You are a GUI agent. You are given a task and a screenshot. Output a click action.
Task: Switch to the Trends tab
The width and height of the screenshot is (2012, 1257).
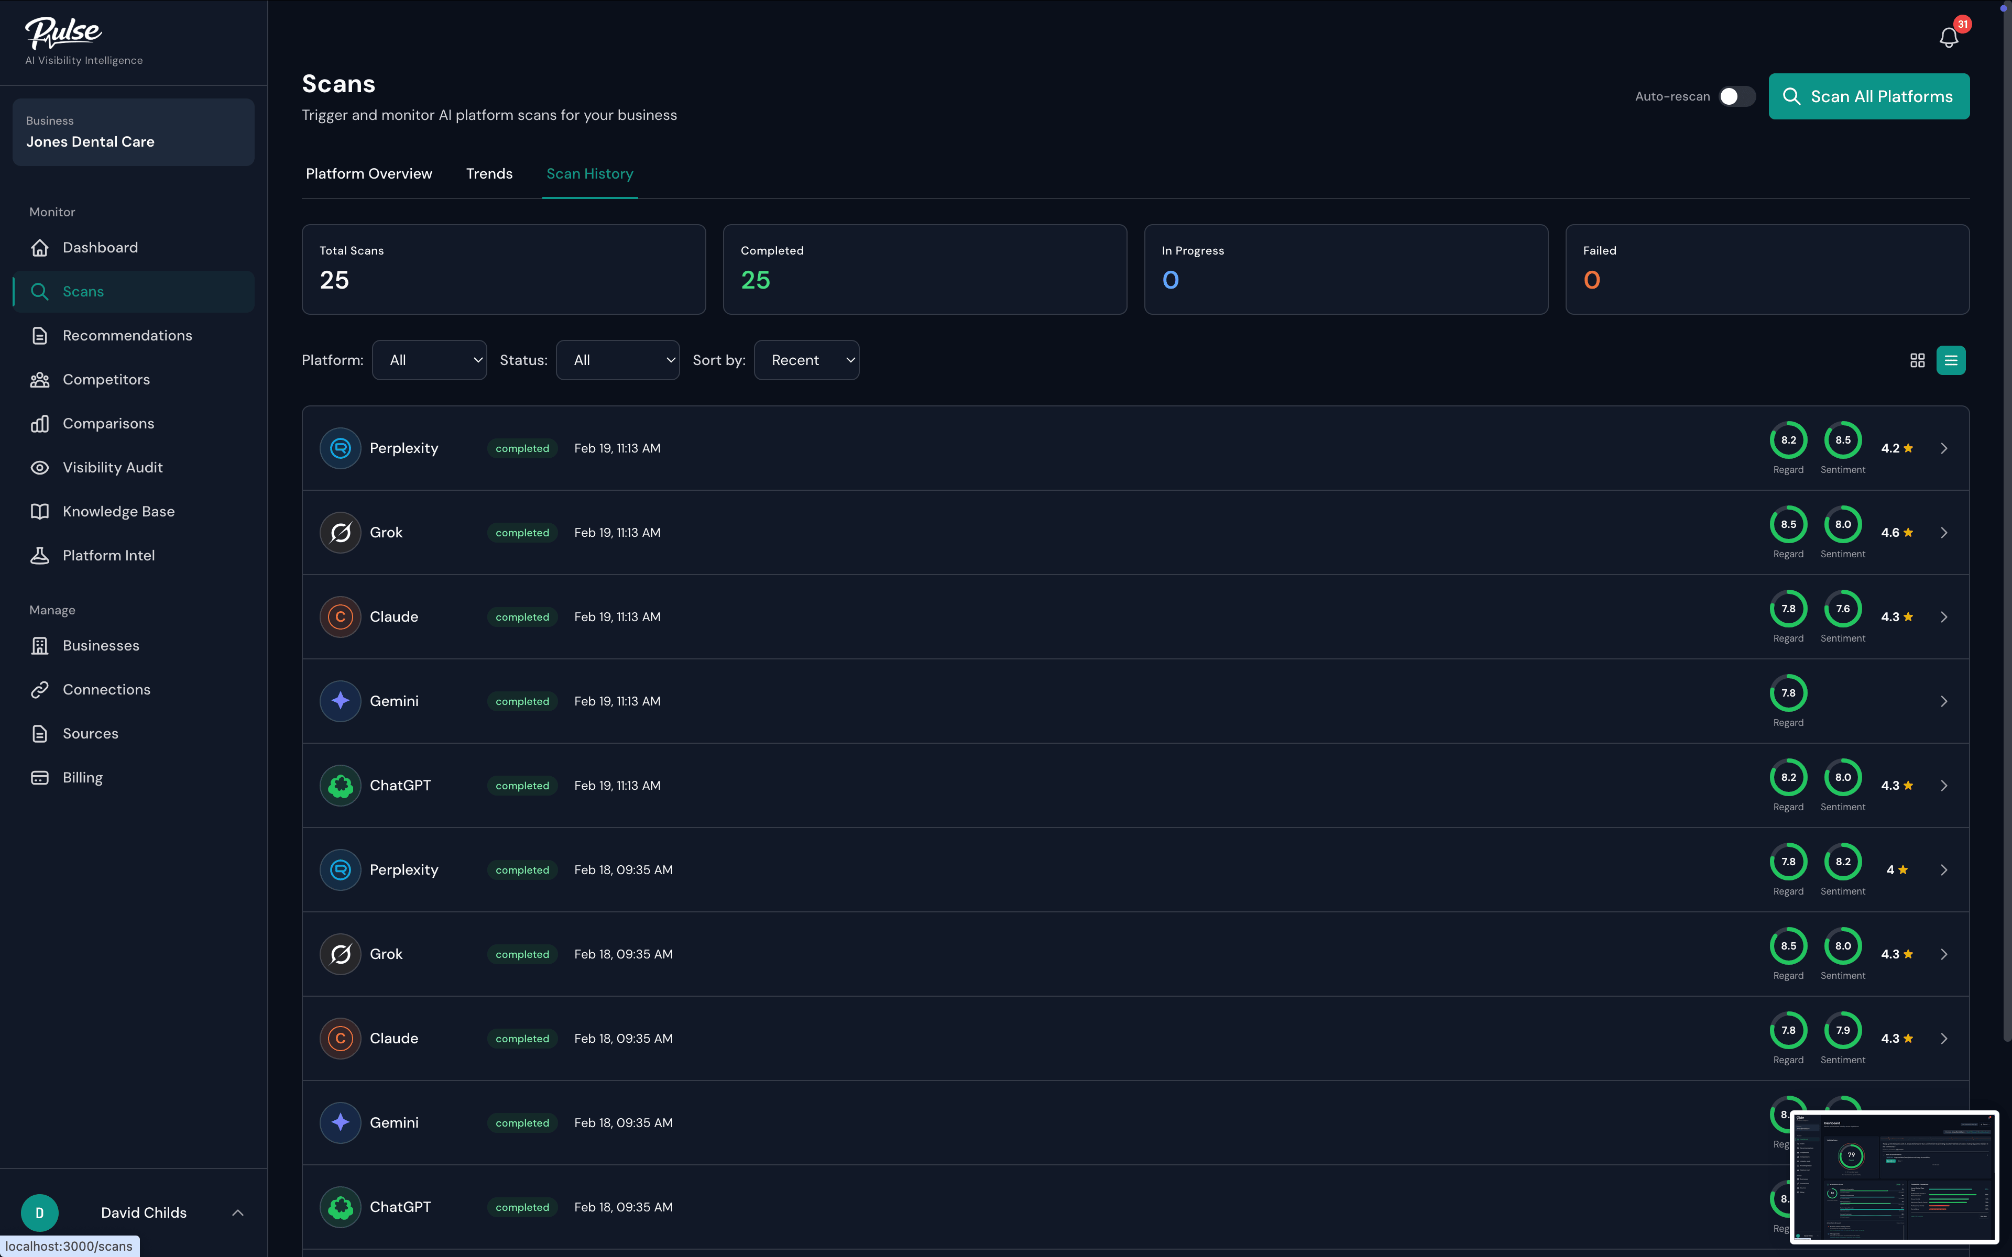click(x=489, y=173)
